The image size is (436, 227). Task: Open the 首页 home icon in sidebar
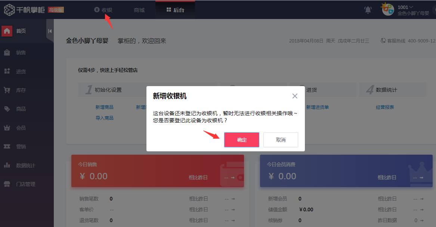point(7,31)
